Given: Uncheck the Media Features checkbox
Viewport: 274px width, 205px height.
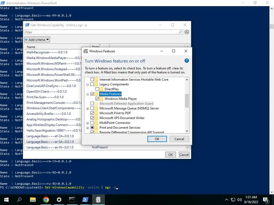Looking at the screenshot, I should click(92, 94).
